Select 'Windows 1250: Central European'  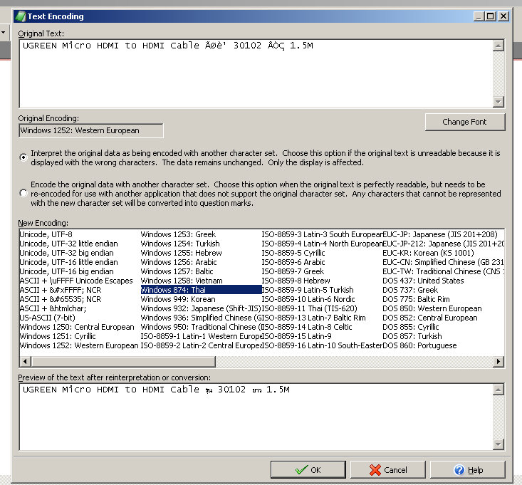(x=77, y=327)
